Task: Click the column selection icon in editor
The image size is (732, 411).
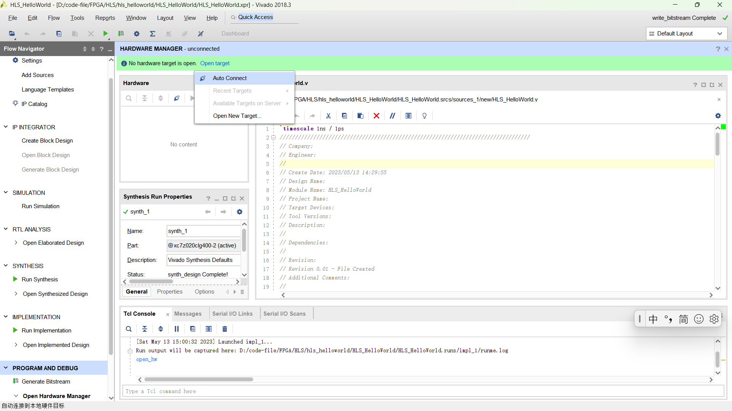Action: tap(408, 116)
